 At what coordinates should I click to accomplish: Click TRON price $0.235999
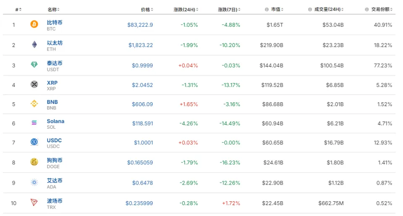pyautogui.click(x=139, y=203)
